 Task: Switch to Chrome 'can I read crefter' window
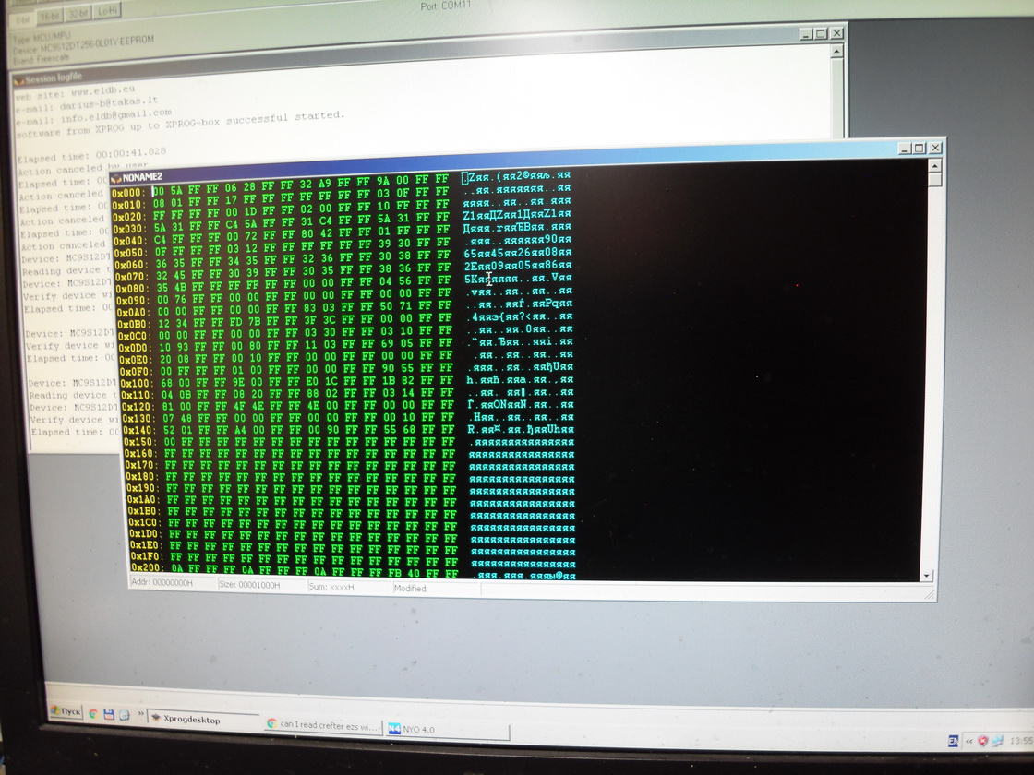pyautogui.click(x=323, y=725)
